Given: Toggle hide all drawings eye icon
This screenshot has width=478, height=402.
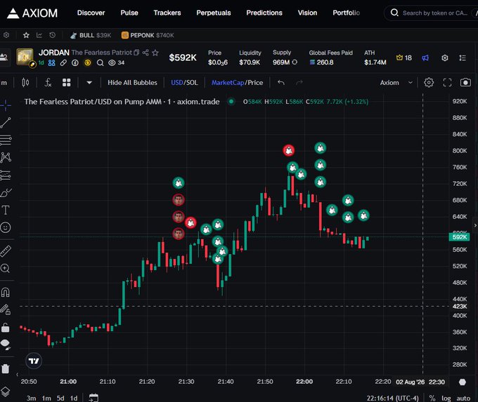Looking at the screenshot, I should click(6, 344).
